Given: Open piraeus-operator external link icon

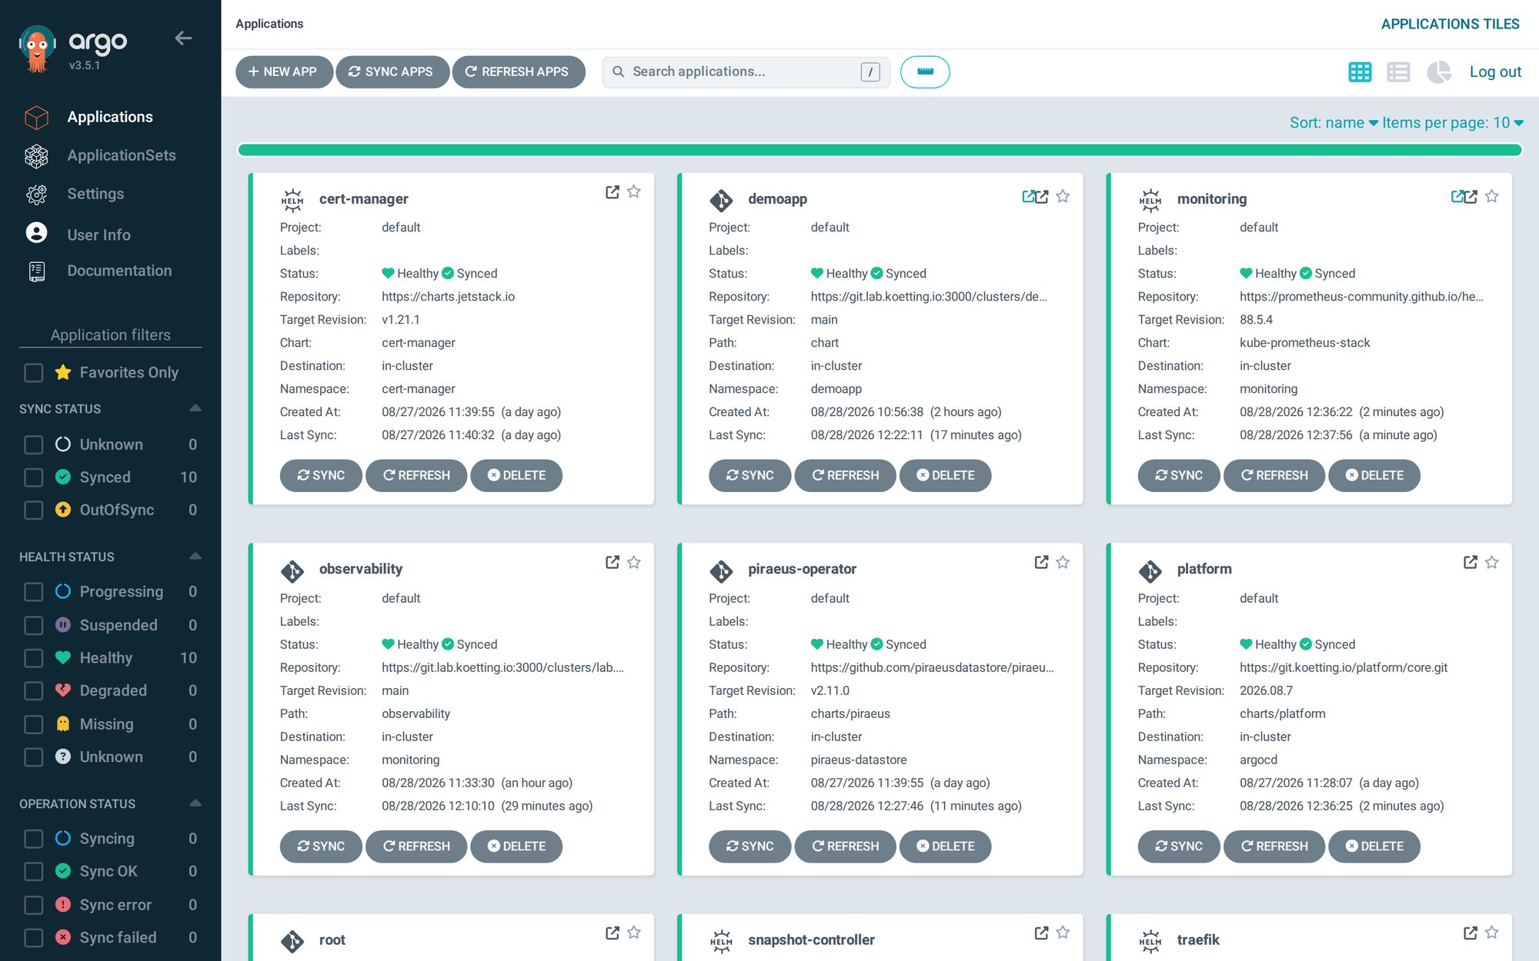Looking at the screenshot, I should pos(1041,563).
